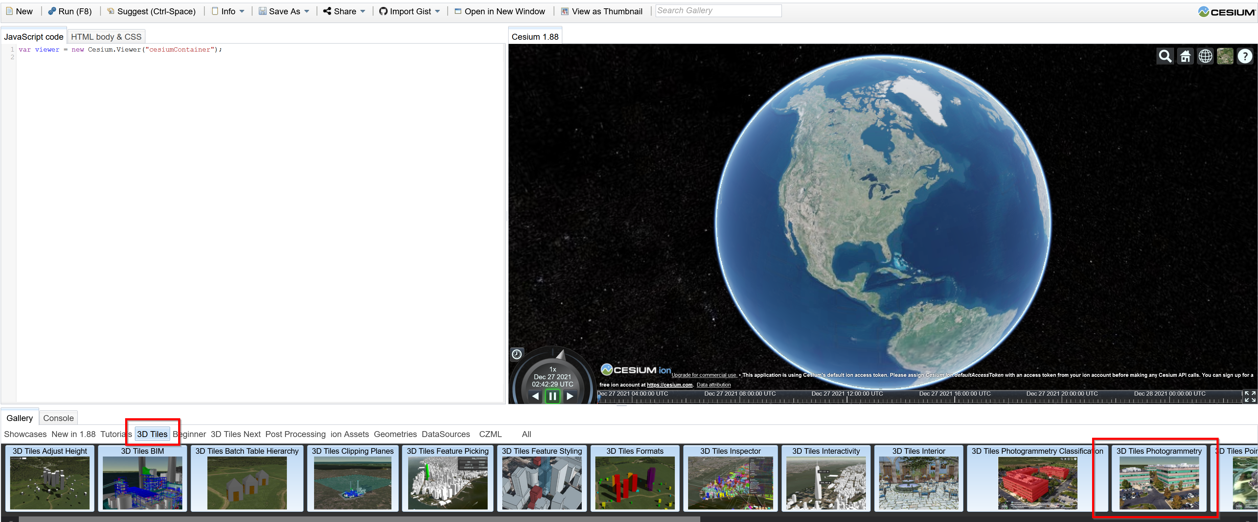Click the pause button on animation widget
1258x522 pixels.
click(552, 396)
